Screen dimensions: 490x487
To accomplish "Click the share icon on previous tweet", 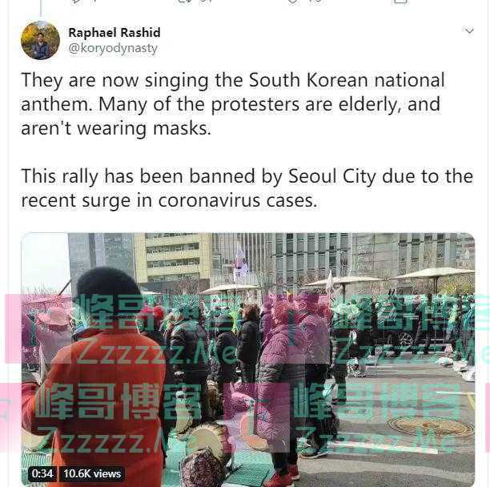I will pyautogui.click(x=401, y=2).
